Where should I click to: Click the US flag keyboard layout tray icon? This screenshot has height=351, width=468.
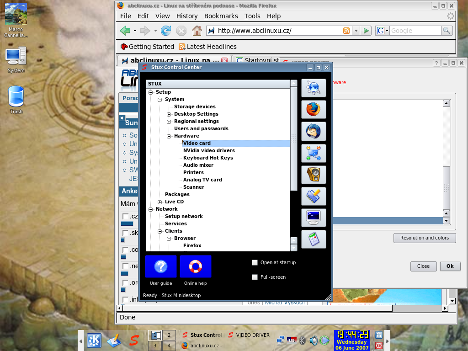[x=292, y=340]
